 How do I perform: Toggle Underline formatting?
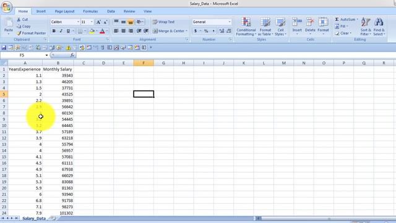click(68, 31)
